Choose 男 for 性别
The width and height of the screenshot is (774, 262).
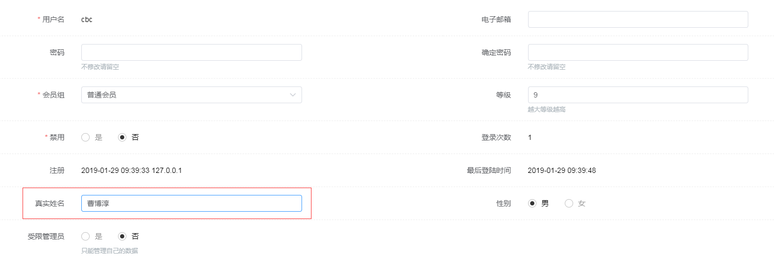[532, 203]
